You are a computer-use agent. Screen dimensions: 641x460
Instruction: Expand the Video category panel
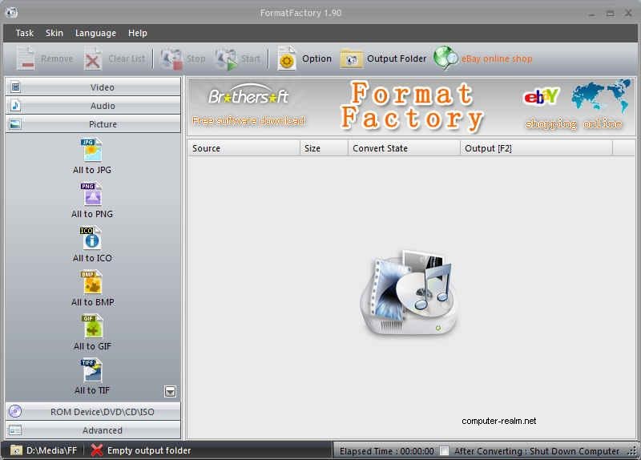pos(93,87)
